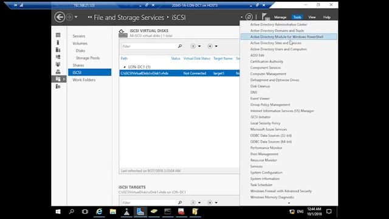Viewport: 389px width, 219px height.
Task: Click the forward navigation arrow
Action: tap(69, 17)
